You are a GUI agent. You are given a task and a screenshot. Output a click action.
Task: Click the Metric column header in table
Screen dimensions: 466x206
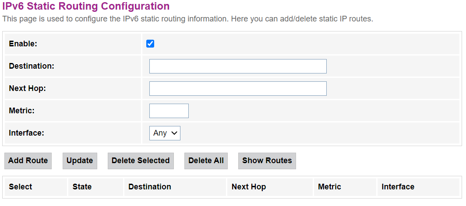coord(329,187)
